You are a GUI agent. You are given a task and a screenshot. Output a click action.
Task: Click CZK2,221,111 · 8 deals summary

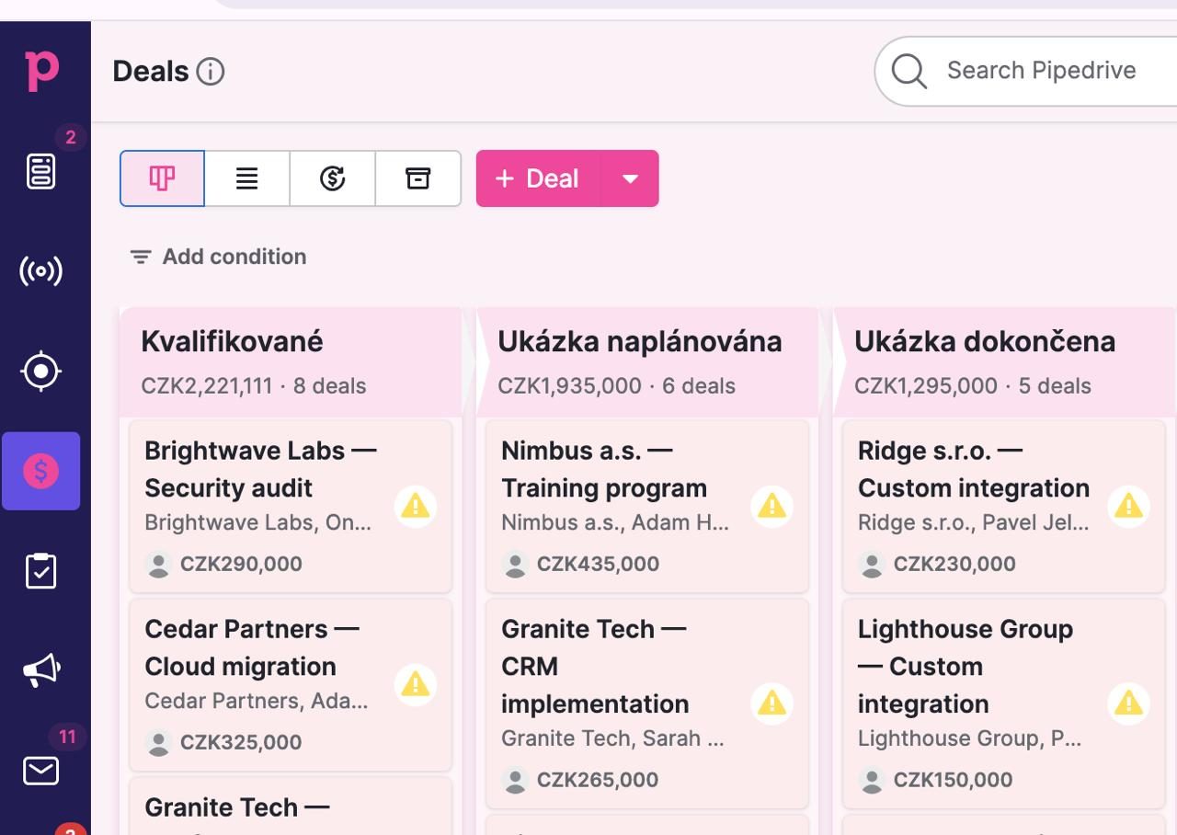[x=254, y=386]
